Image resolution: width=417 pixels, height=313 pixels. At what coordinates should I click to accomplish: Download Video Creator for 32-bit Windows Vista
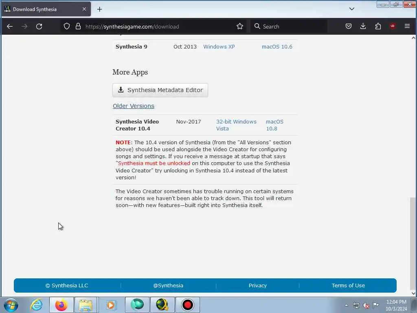[x=236, y=125]
